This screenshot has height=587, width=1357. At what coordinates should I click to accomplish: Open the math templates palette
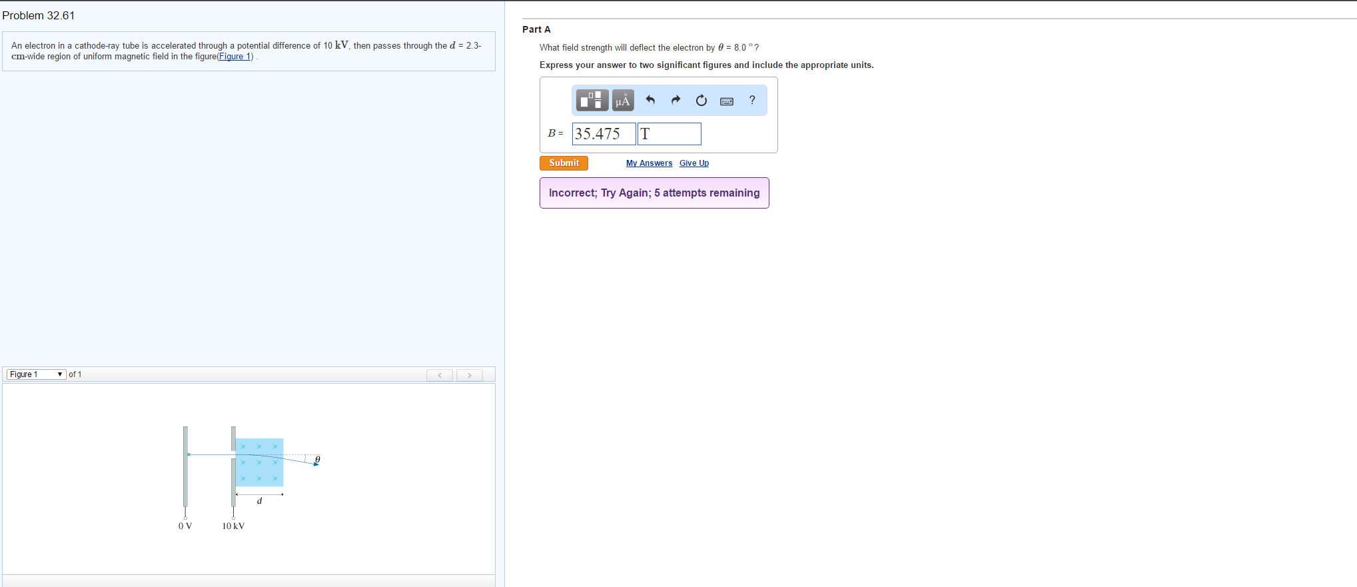592,101
